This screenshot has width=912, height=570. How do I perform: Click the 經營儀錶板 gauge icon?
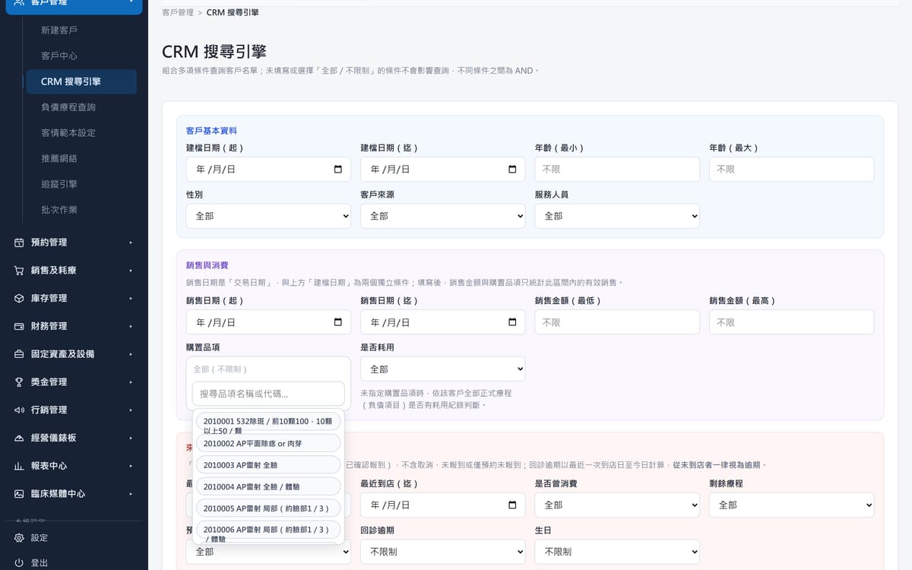point(19,438)
